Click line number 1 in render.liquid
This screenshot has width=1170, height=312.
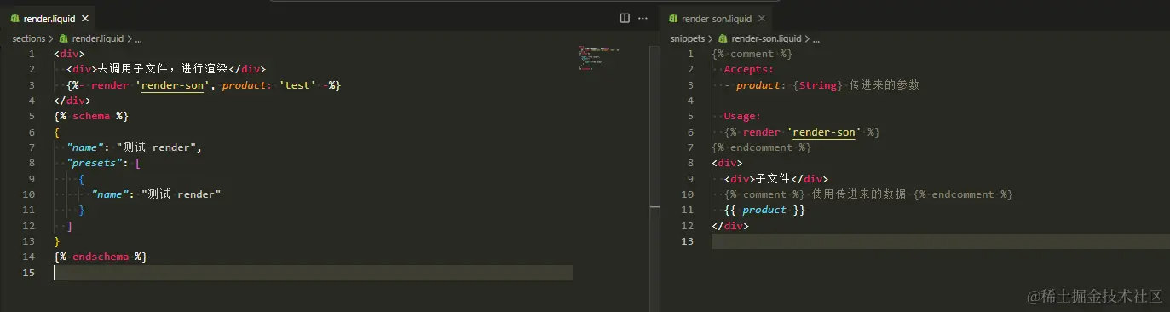[32, 54]
